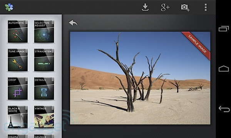This screenshot has height=138, width=231.
Task: Tap the Android home button
Action: pos(224,69)
